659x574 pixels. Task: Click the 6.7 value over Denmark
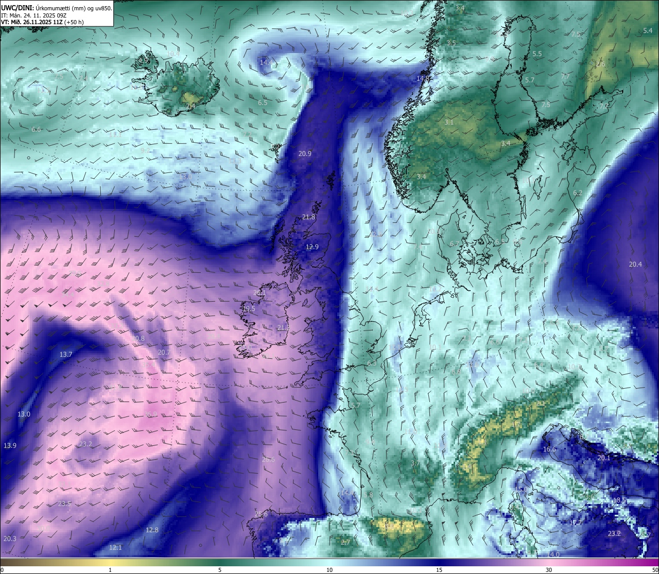tap(454, 244)
